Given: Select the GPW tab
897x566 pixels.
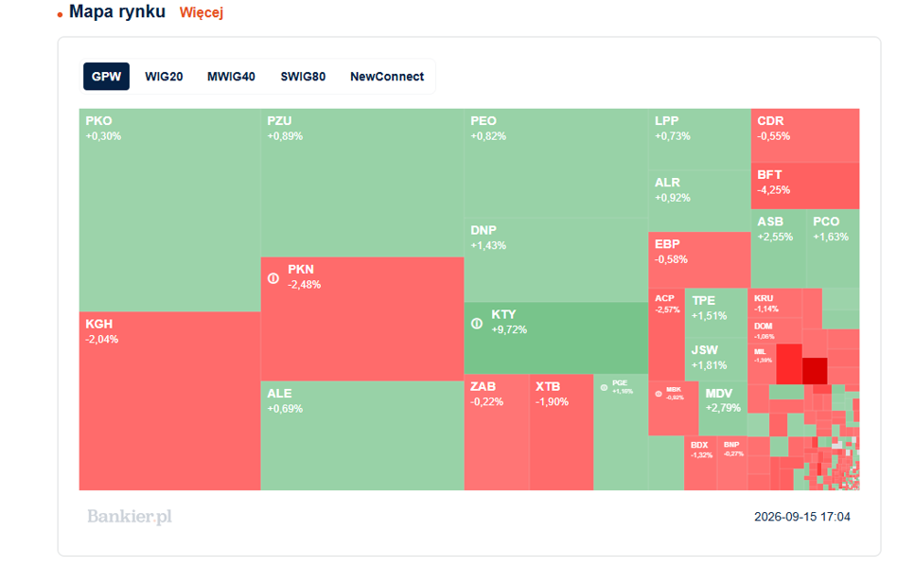Looking at the screenshot, I should click(106, 77).
